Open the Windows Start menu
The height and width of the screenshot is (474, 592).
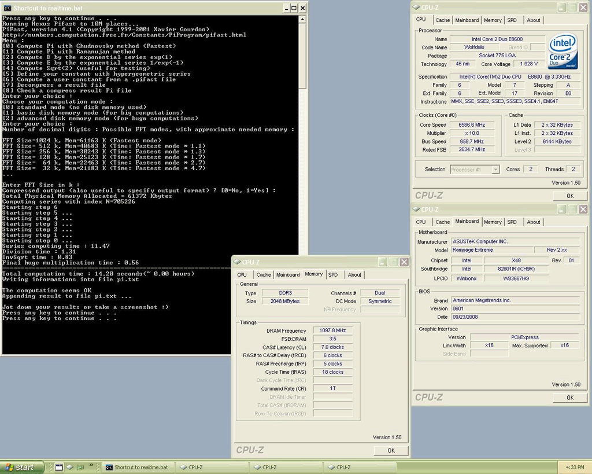point(23,467)
